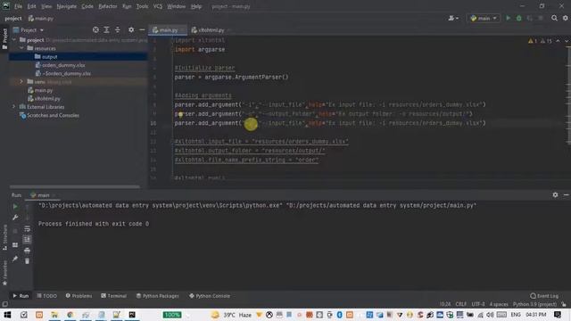Go to next highlighted error via down arrow

[x=567, y=41]
